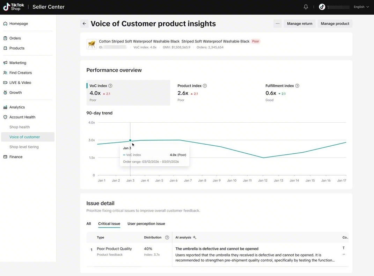Screen dimensions: 374x276
Task: Click the umbrella defective analysis heading
Action: [x=217, y=248]
